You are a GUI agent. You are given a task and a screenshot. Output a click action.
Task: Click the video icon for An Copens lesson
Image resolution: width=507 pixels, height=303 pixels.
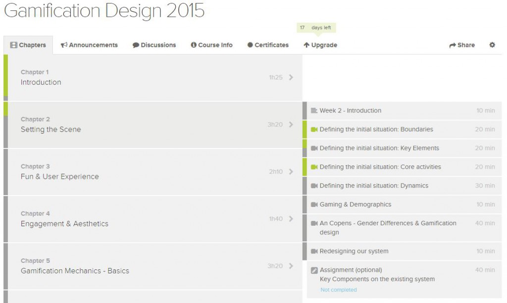(314, 223)
